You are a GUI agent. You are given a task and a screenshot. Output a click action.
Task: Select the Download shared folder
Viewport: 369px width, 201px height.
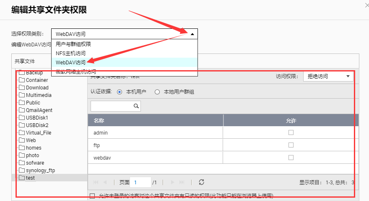37,88
